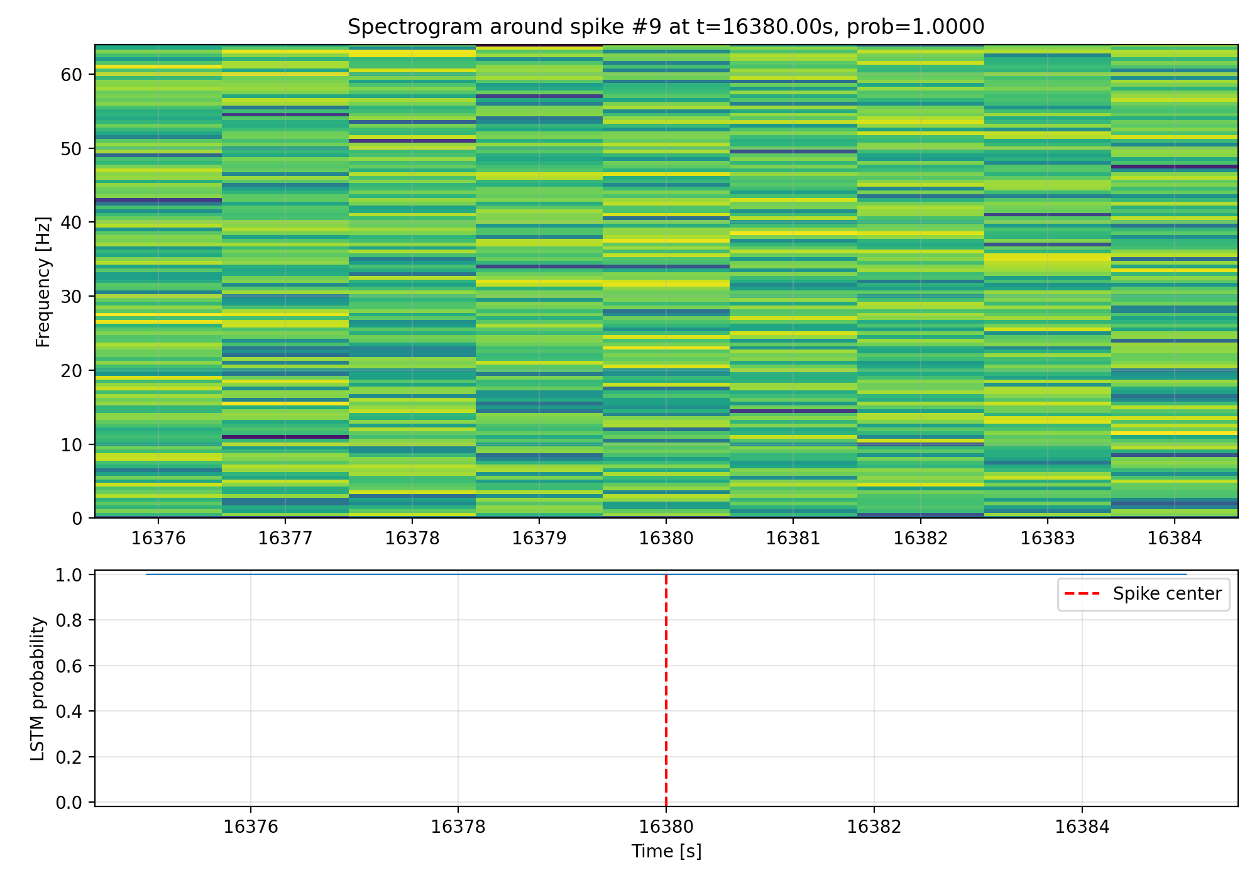Viewport: 1257px width, 880px height.
Task: Click the 16378 tick on the lower plot
Action: point(458,827)
